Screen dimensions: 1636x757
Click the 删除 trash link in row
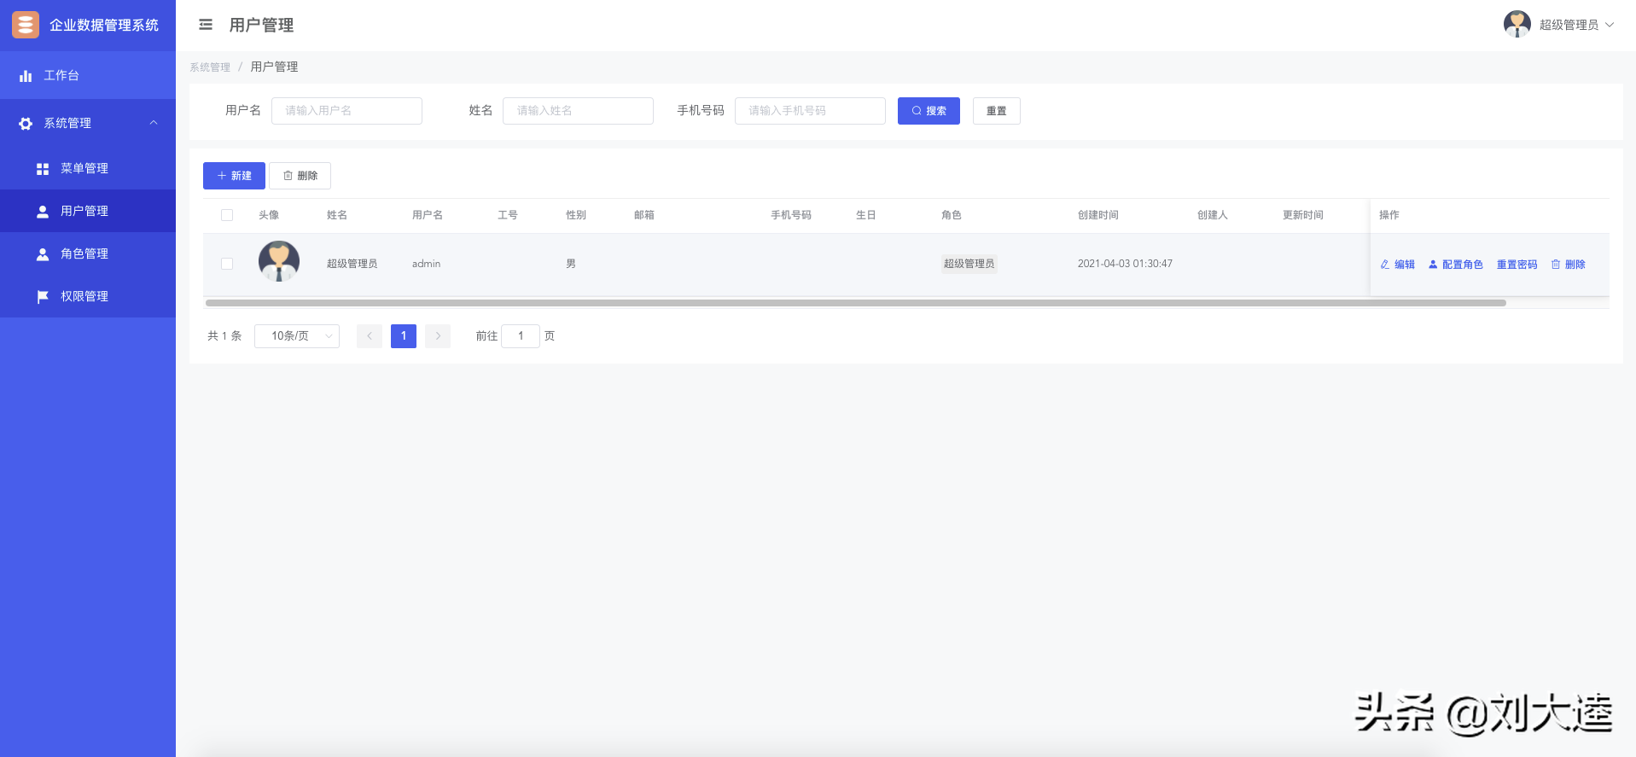click(1569, 265)
